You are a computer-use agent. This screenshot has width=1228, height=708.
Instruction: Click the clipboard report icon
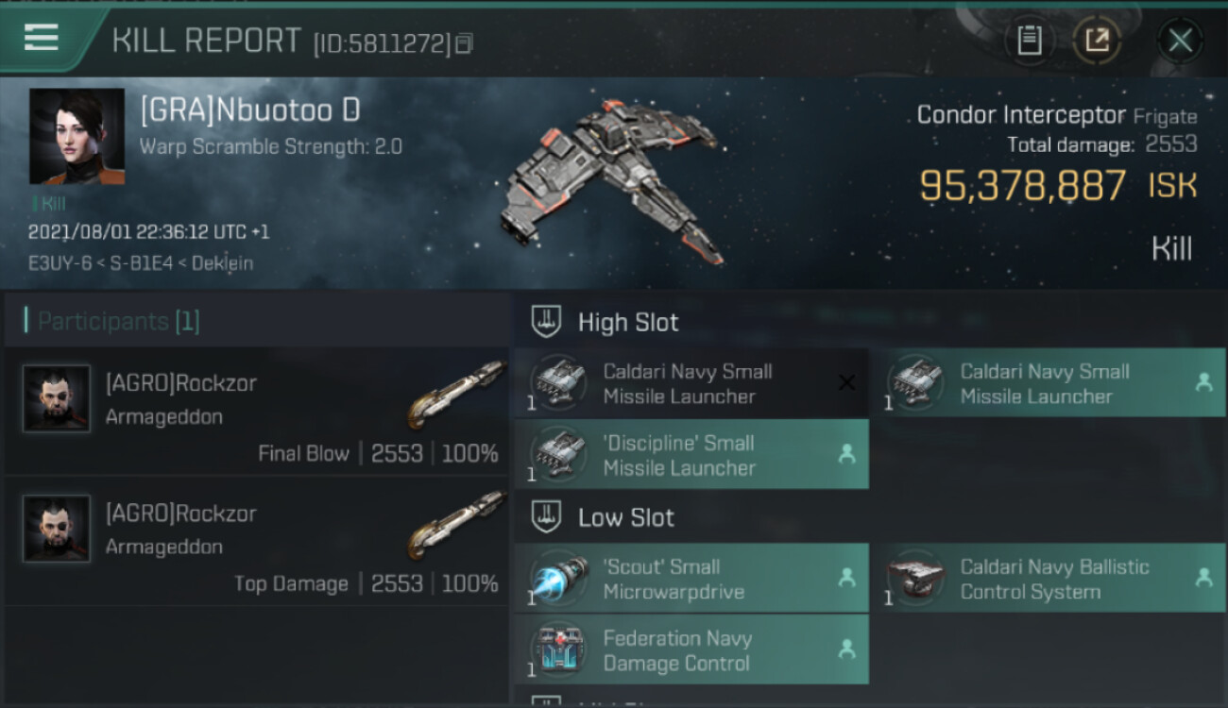click(x=1029, y=41)
